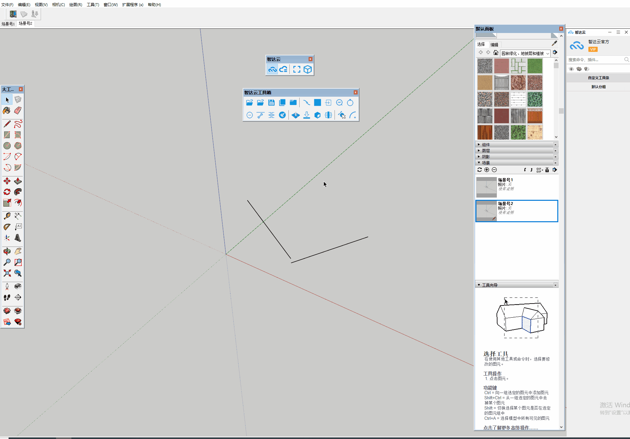Activate the Orbit camera tool
This screenshot has height=439, width=630.
7,252
